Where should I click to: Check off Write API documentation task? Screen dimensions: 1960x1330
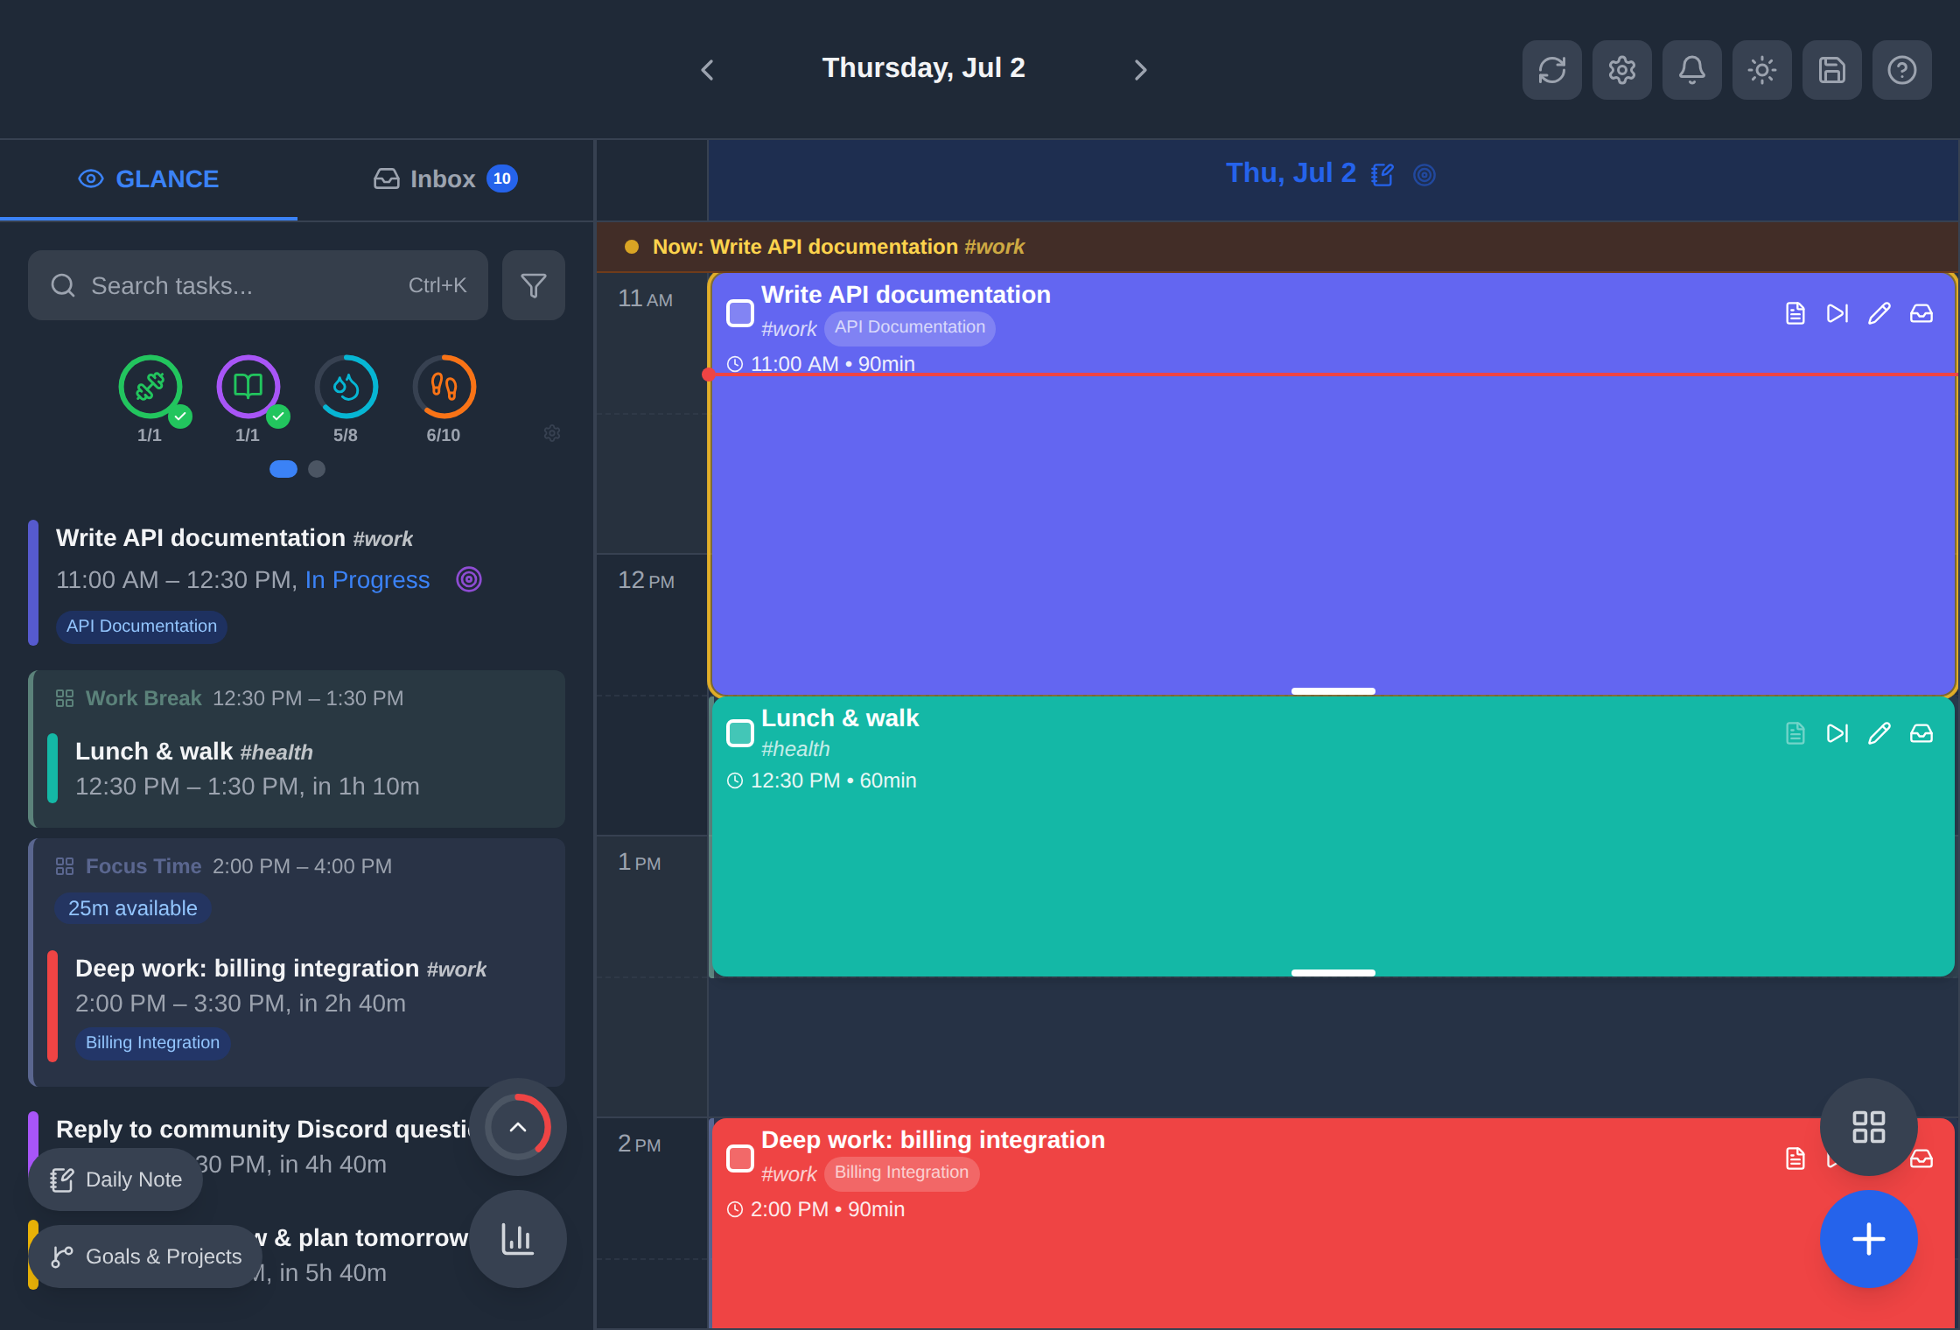click(740, 313)
